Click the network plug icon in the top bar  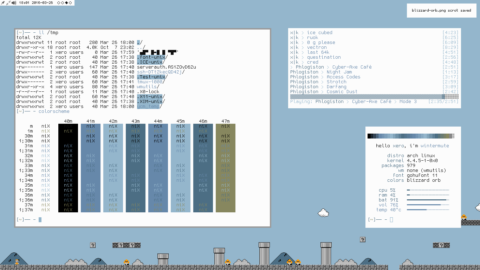8,3
